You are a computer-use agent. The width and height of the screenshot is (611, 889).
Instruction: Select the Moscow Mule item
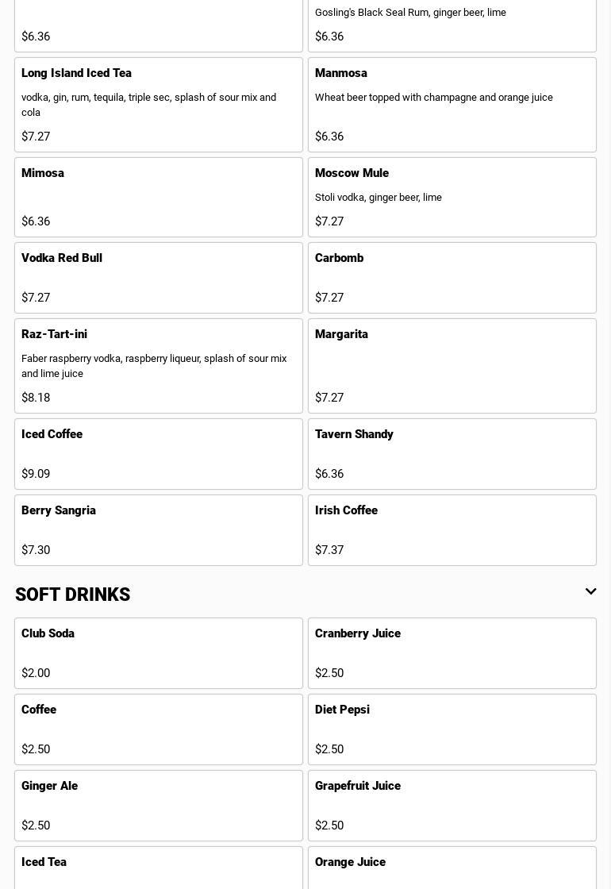tap(452, 197)
